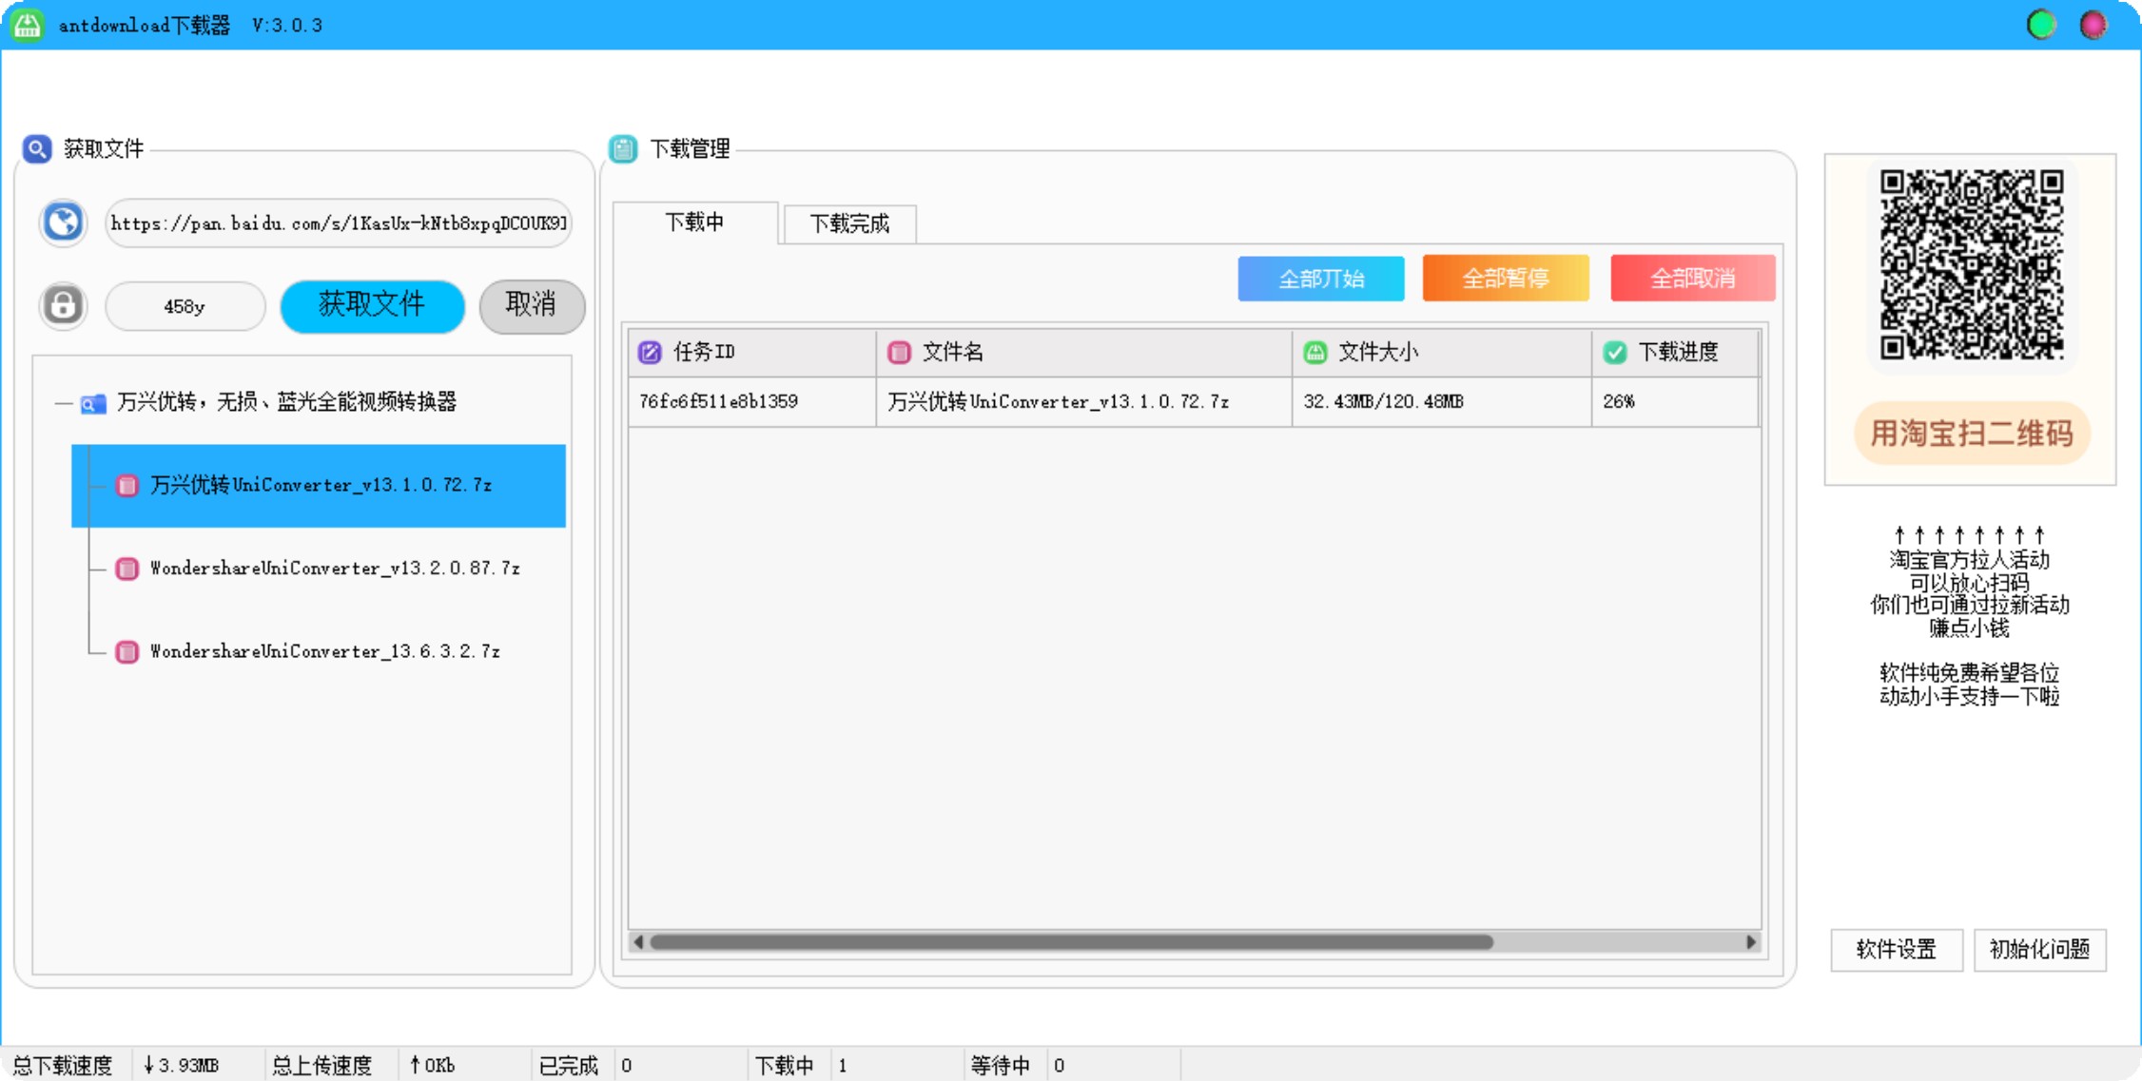
Task: Click file icon of WondershareUniConverter_v13.2.0.87.7z
Action: click(x=127, y=569)
